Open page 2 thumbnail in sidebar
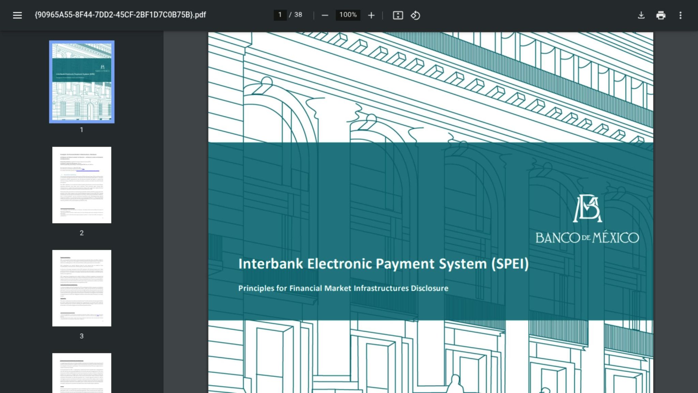 click(82, 185)
